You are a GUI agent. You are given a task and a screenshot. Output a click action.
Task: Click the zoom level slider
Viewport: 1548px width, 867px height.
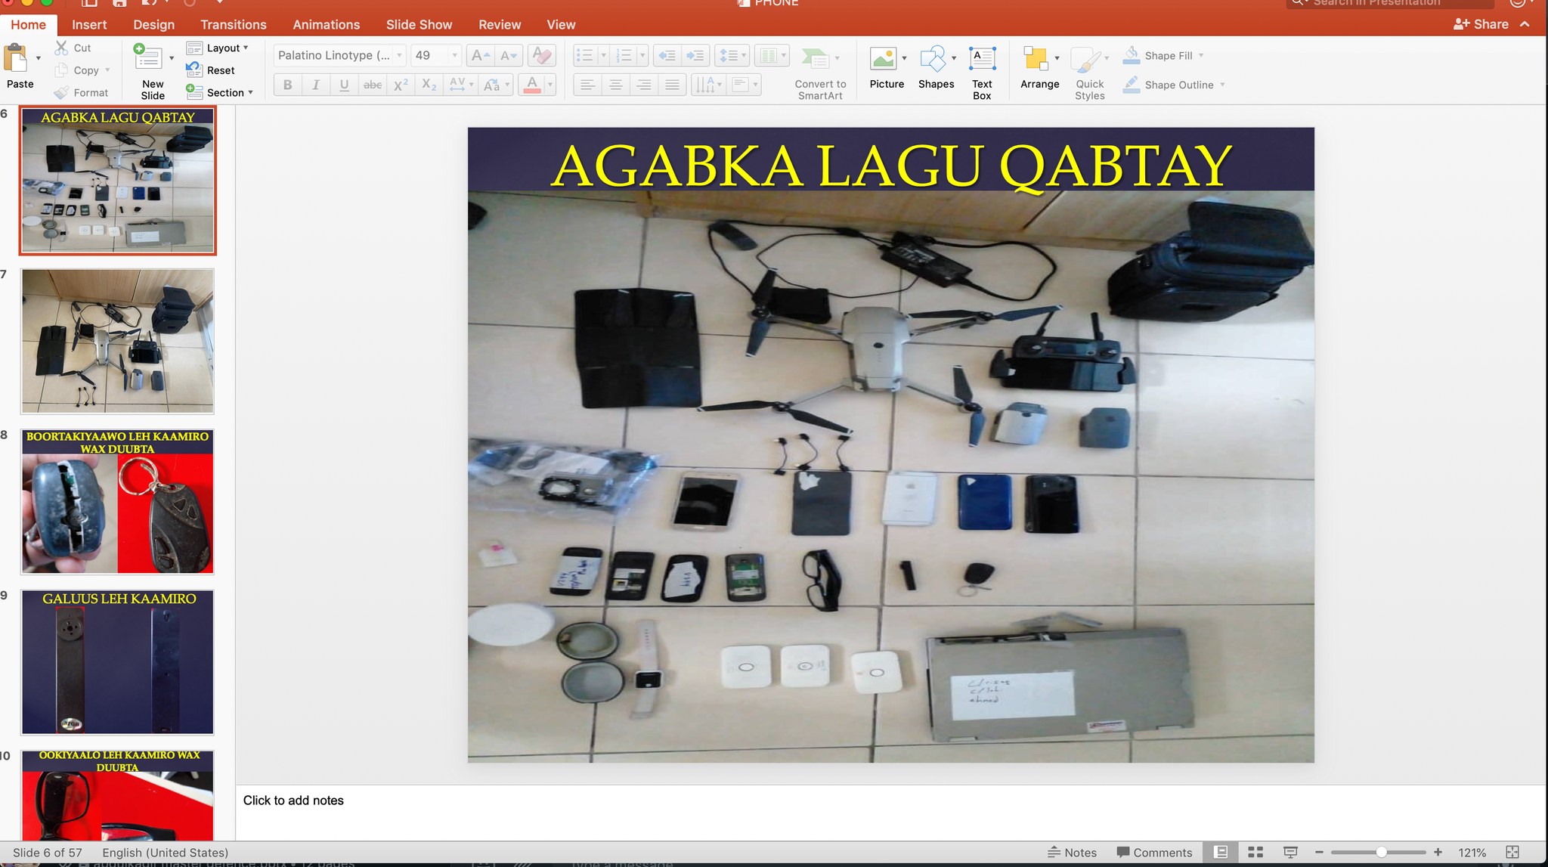click(x=1380, y=852)
